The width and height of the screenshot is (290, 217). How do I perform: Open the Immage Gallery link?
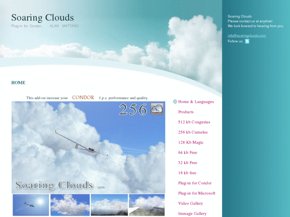192,213
